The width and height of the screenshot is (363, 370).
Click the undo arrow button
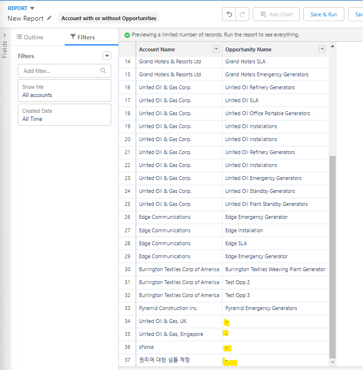coord(229,14)
